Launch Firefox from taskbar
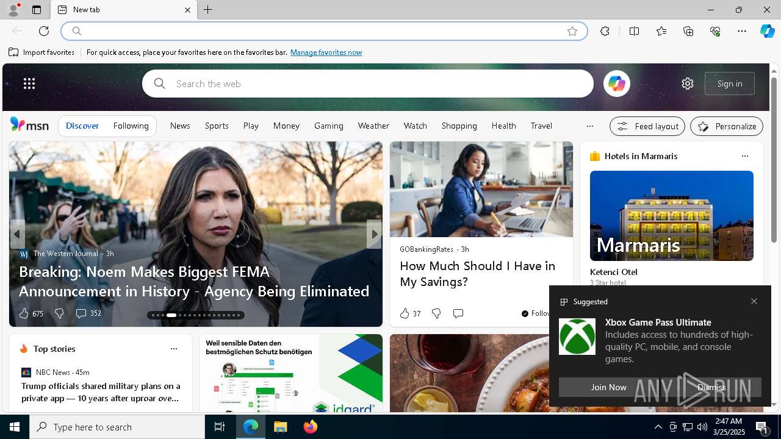Viewport: 781px width, 439px height. pos(311,427)
